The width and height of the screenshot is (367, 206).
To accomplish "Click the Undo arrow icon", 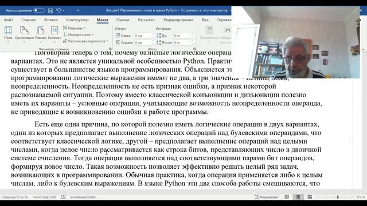I will pyautogui.click(x=58, y=10).
